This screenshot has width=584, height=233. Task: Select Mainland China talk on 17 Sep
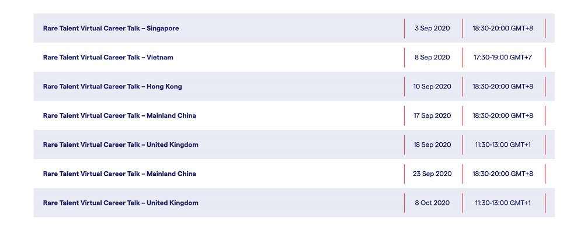(x=120, y=115)
